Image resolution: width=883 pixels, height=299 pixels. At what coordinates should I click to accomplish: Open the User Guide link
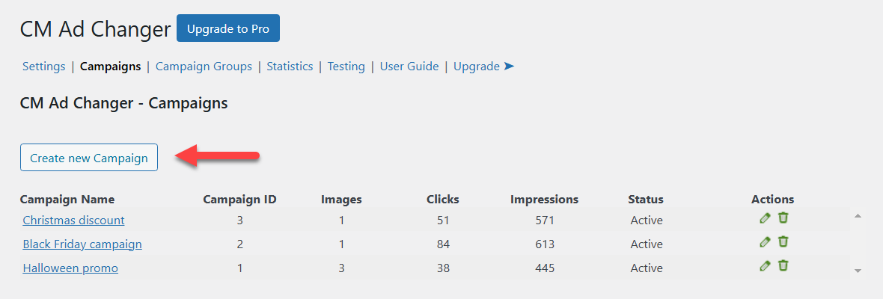(x=409, y=67)
